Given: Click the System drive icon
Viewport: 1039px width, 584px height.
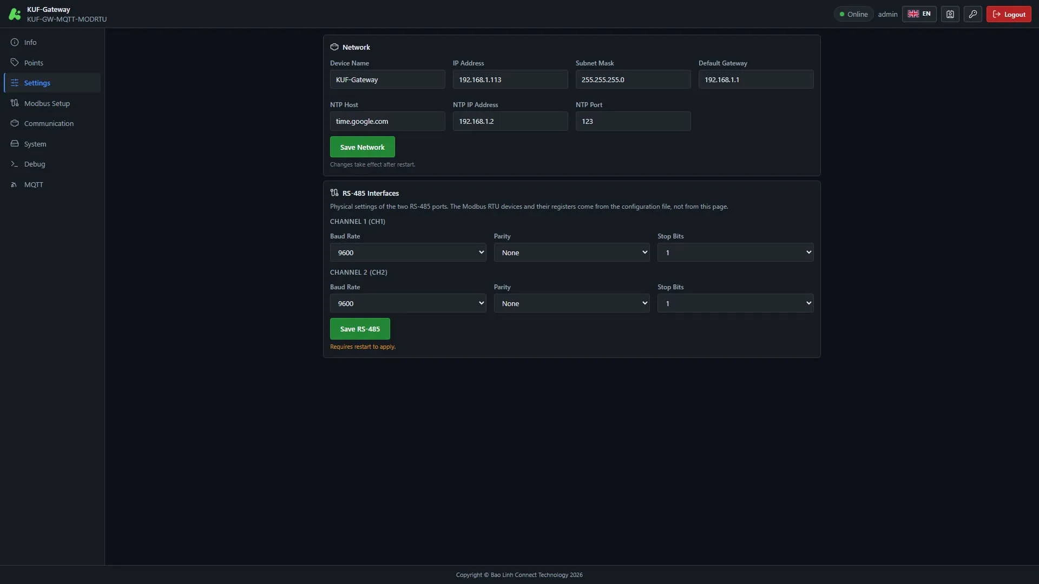Looking at the screenshot, I should tap(15, 144).
